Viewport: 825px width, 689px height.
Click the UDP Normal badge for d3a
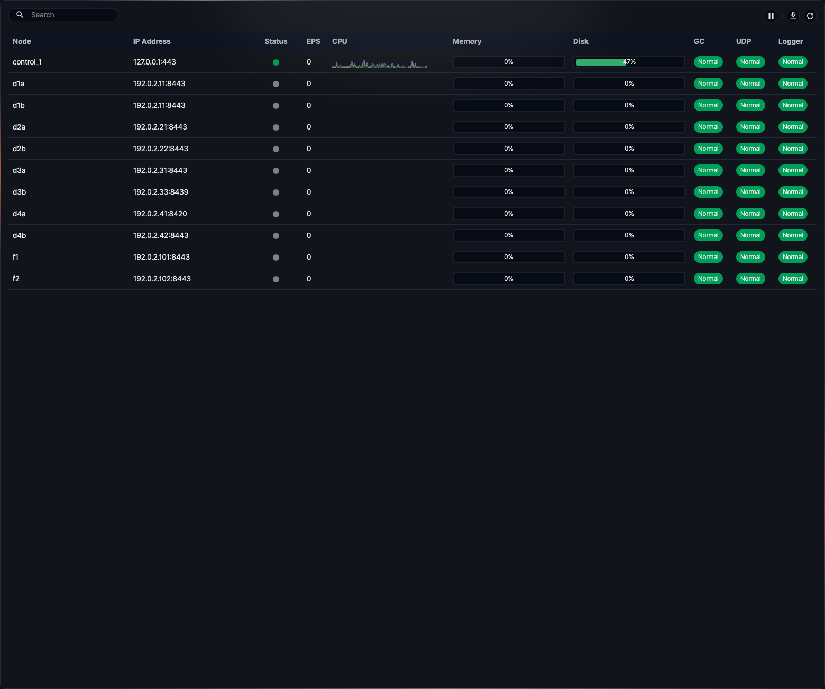point(750,170)
